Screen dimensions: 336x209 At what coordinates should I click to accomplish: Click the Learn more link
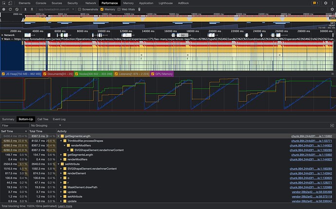[65, 206]
